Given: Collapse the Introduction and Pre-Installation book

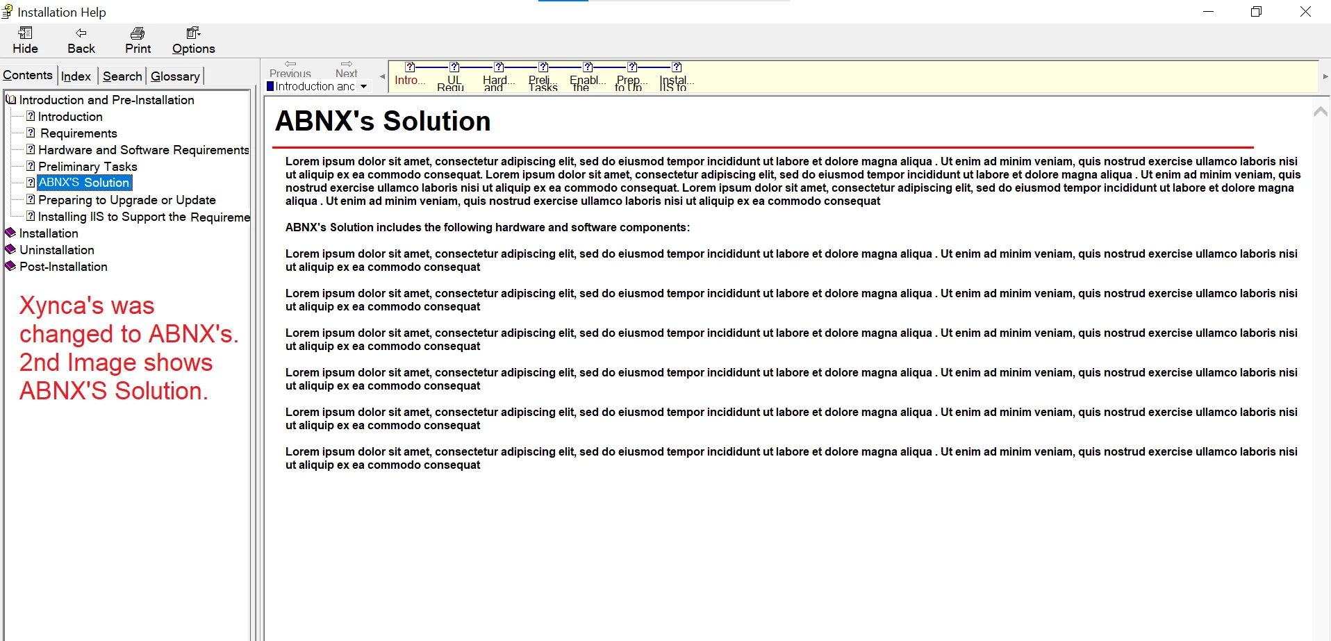Looking at the screenshot, I should (x=10, y=99).
